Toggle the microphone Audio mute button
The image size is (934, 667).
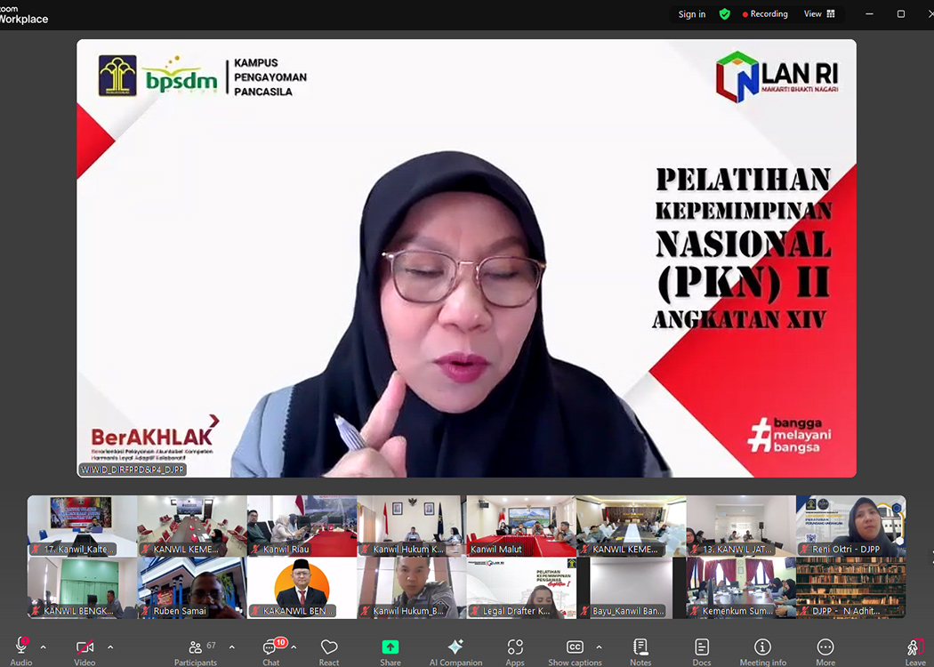[21, 648]
